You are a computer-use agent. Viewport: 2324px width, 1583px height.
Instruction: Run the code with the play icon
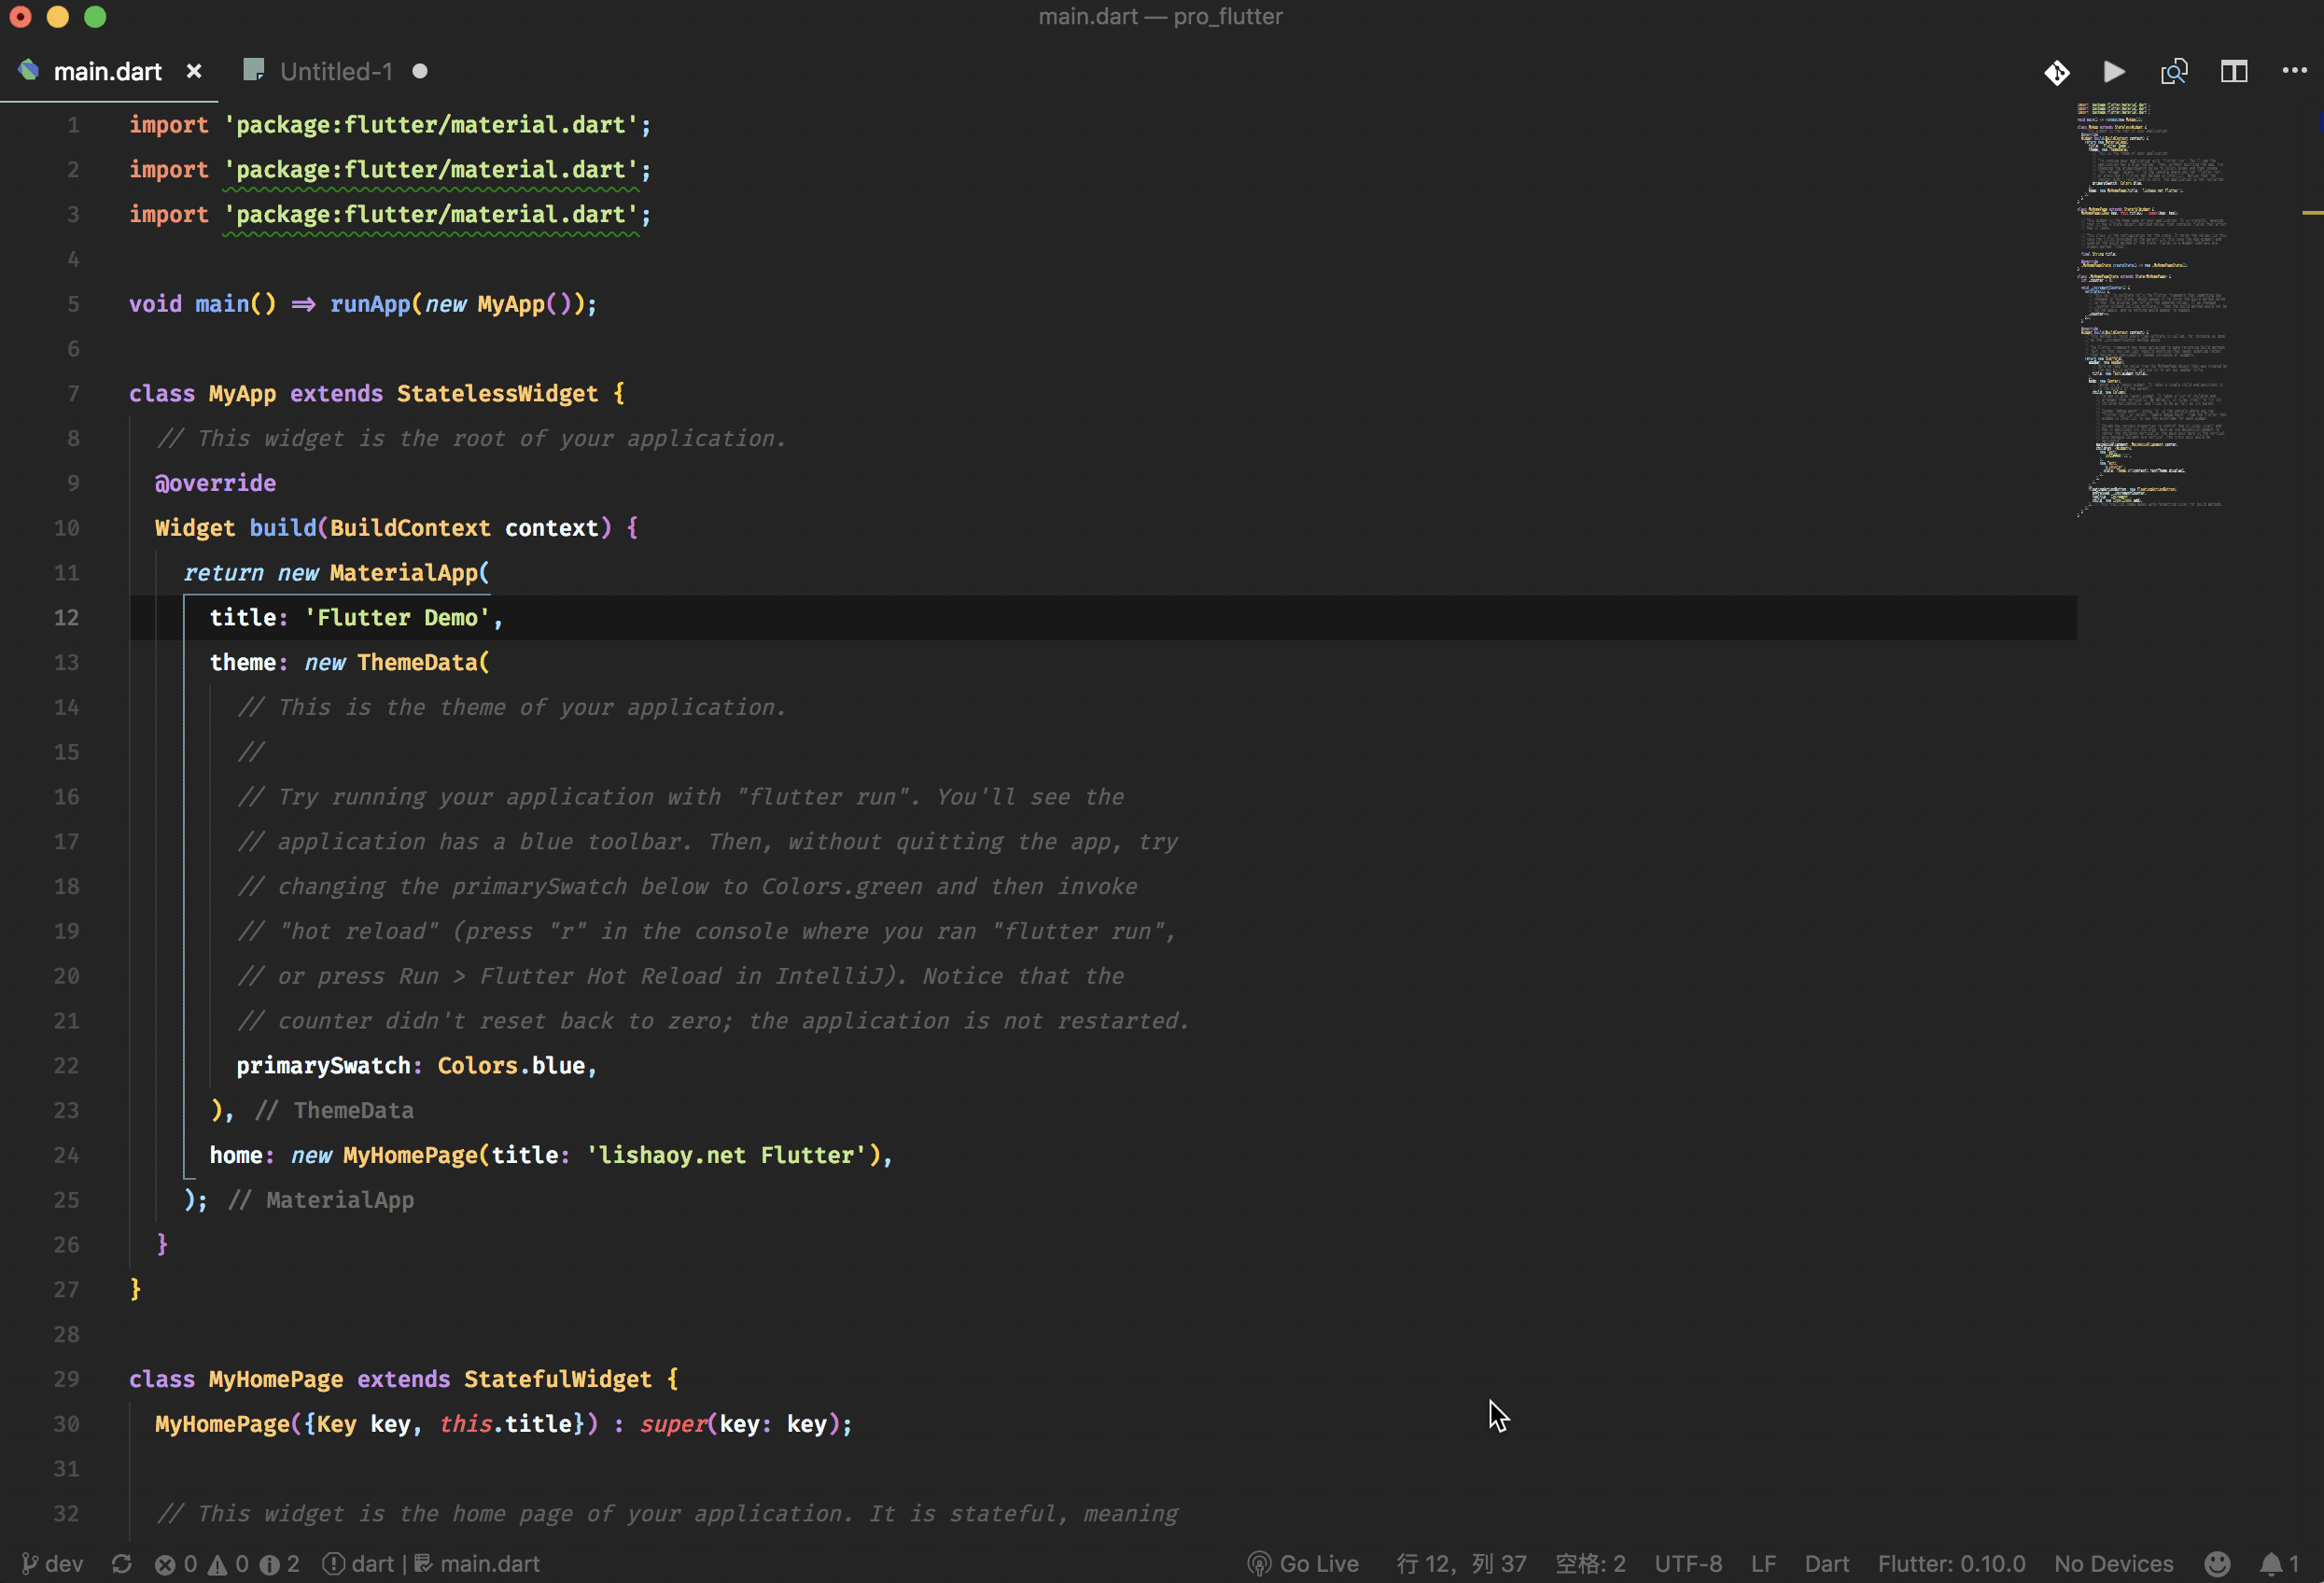pos(2114,72)
